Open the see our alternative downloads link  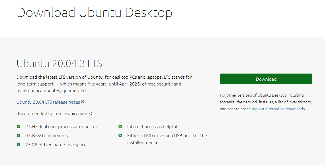click(278, 109)
